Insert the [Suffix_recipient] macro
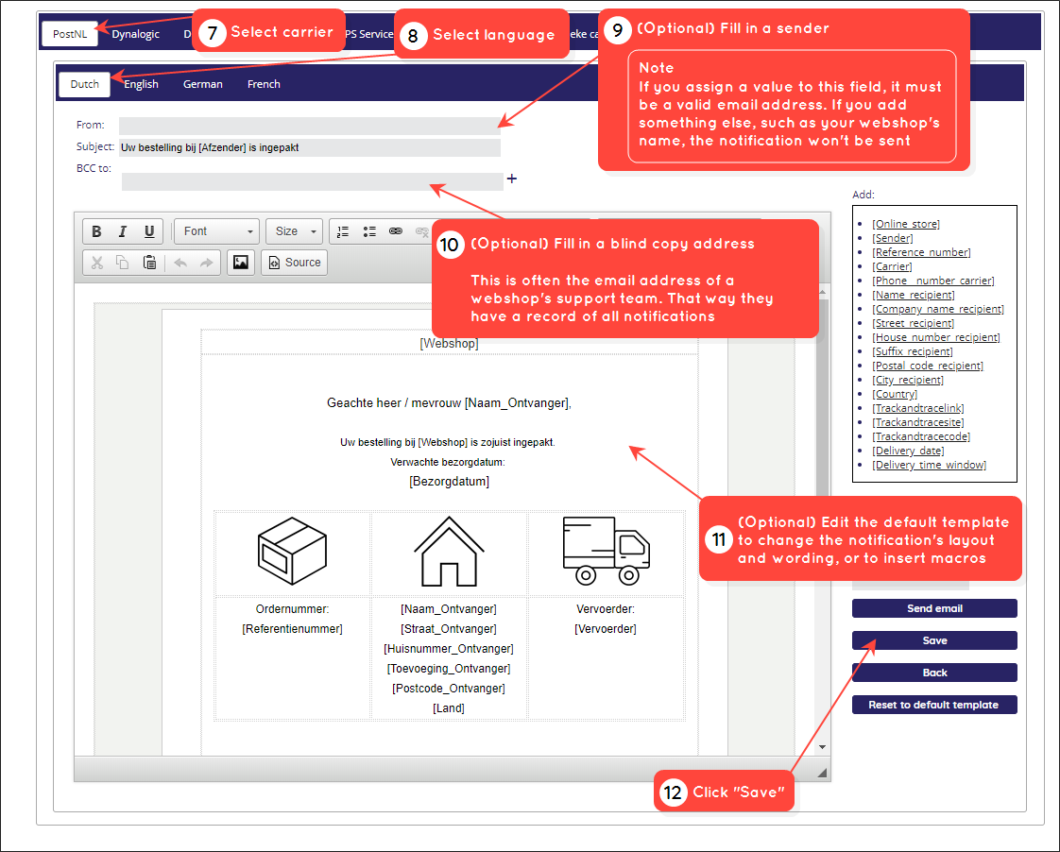This screenshot has width=1060, height=852. click(913, 351)
